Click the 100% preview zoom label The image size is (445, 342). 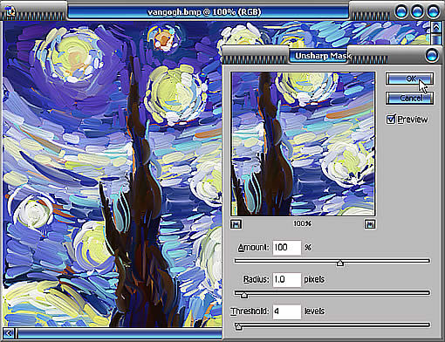point(302,223)
